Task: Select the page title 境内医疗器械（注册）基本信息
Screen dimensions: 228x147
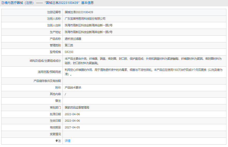Action: pos(49,3)
